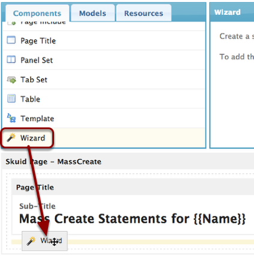The height and width of the screenshot is (262, 254).
Task: Switch to the Models tab
Action: coord(92,13)
